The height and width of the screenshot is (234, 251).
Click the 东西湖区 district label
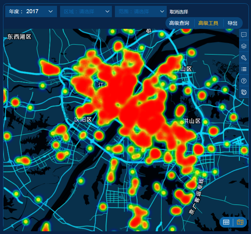coord(19,37)
